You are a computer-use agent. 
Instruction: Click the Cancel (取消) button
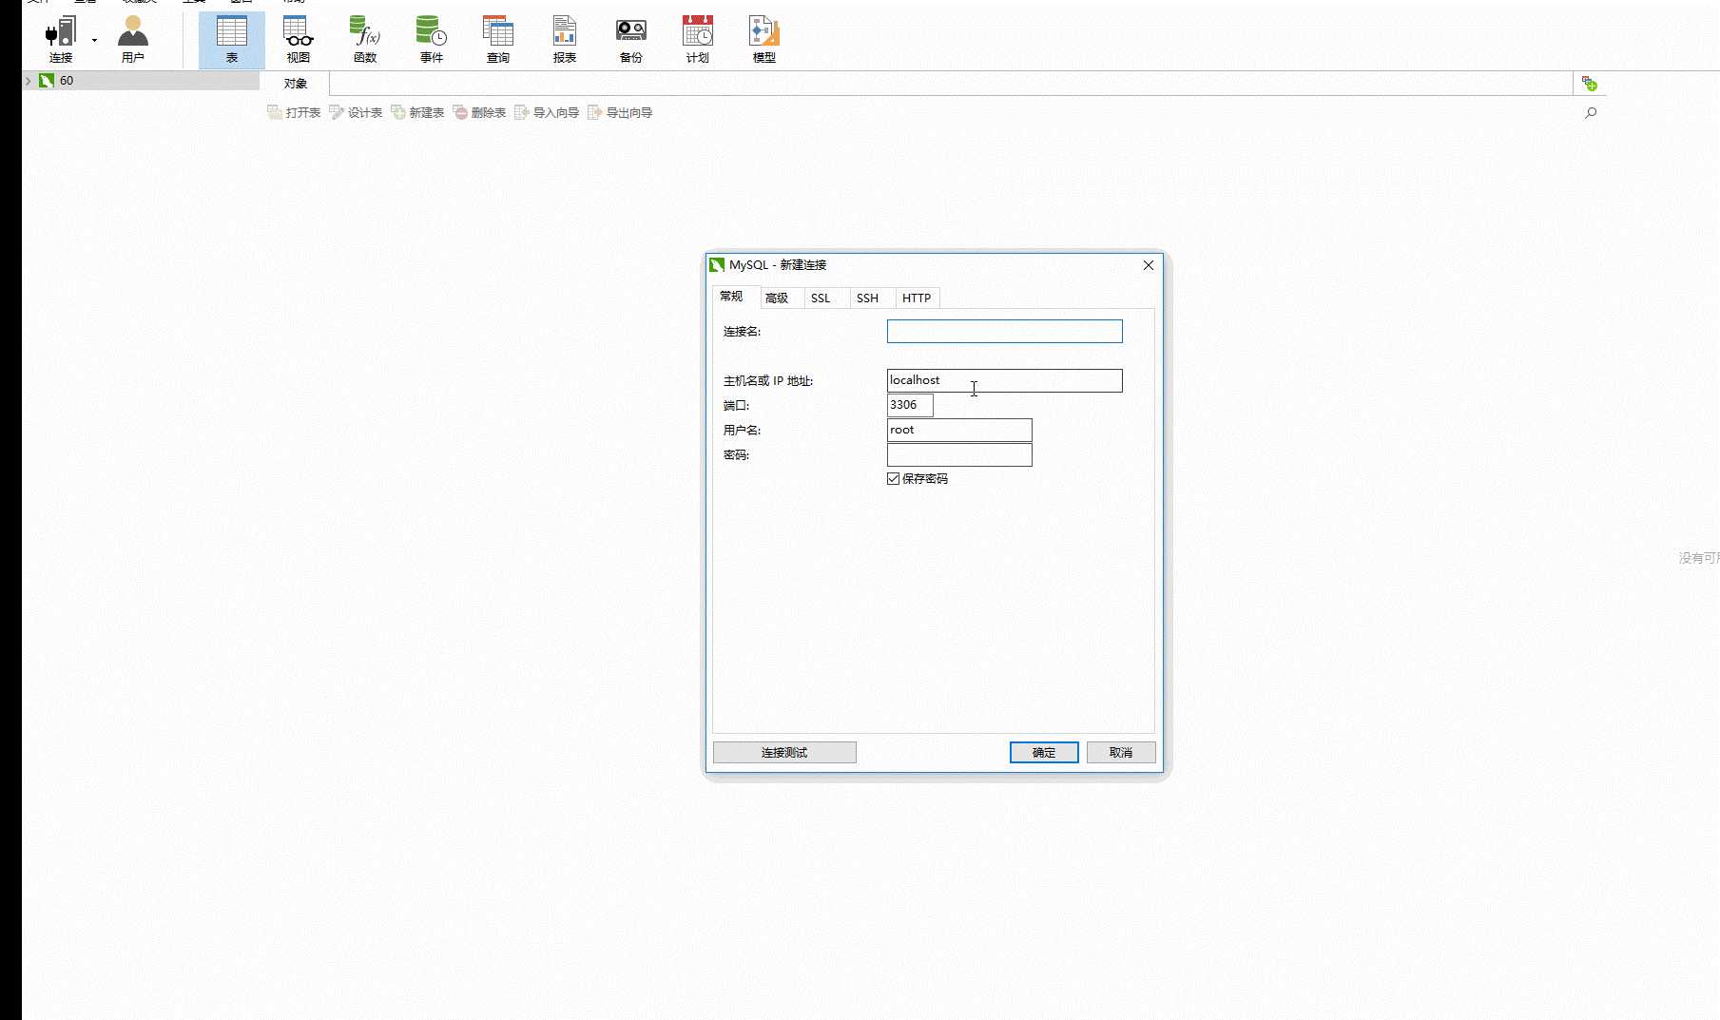[1121, 752]
